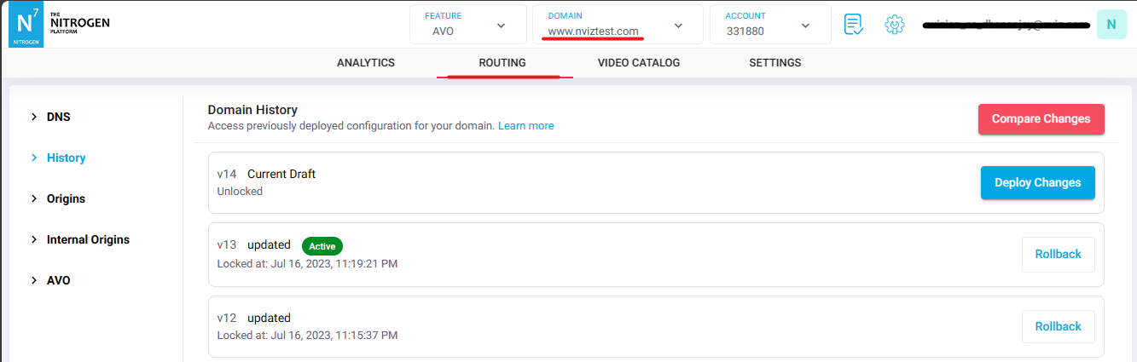The width and height of the screenshot is (1137, 362).
Task: Switch to the Routing tab
Action: [502, 63]
